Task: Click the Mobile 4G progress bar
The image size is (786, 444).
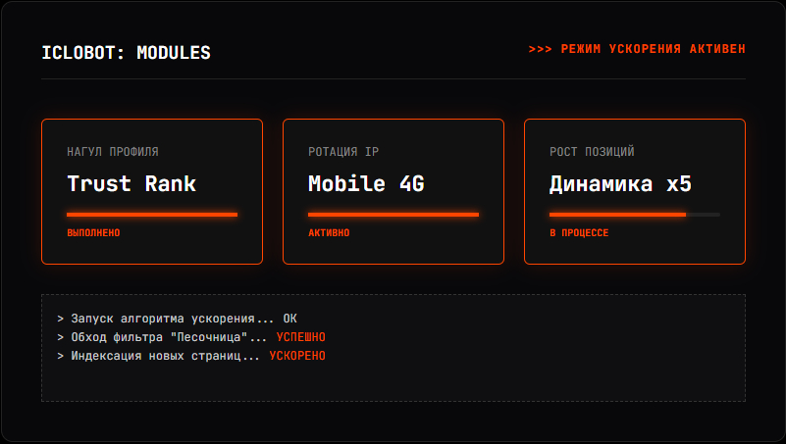Action: tap(393, 214)
